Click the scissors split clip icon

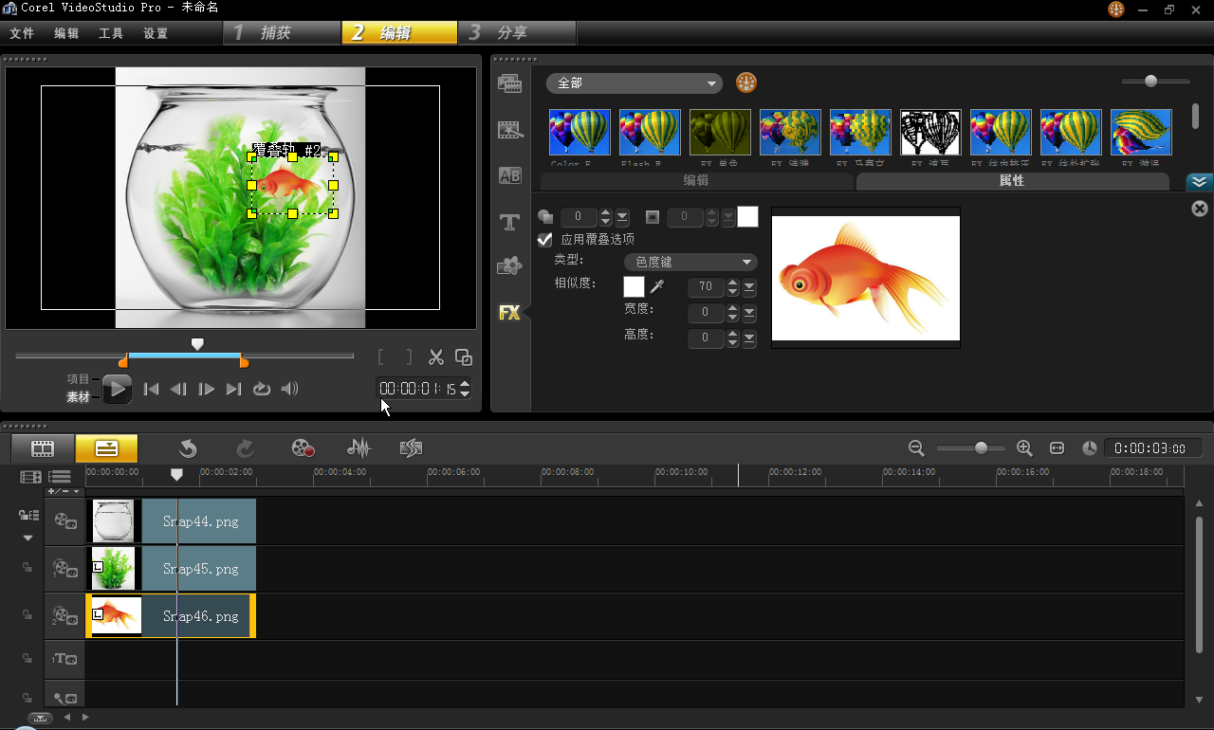[435, 357]
